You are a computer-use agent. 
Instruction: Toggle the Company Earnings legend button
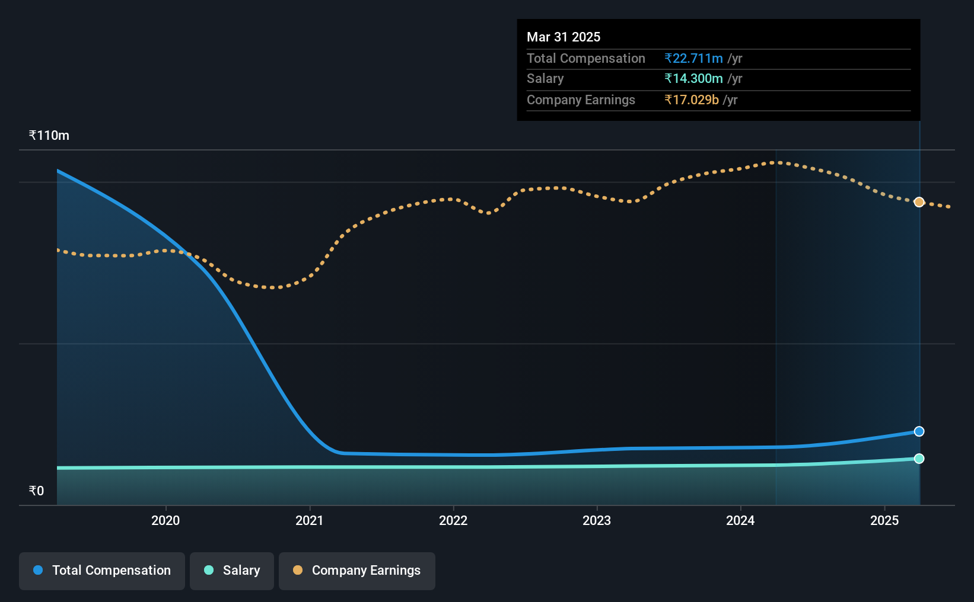coord(357,571)
